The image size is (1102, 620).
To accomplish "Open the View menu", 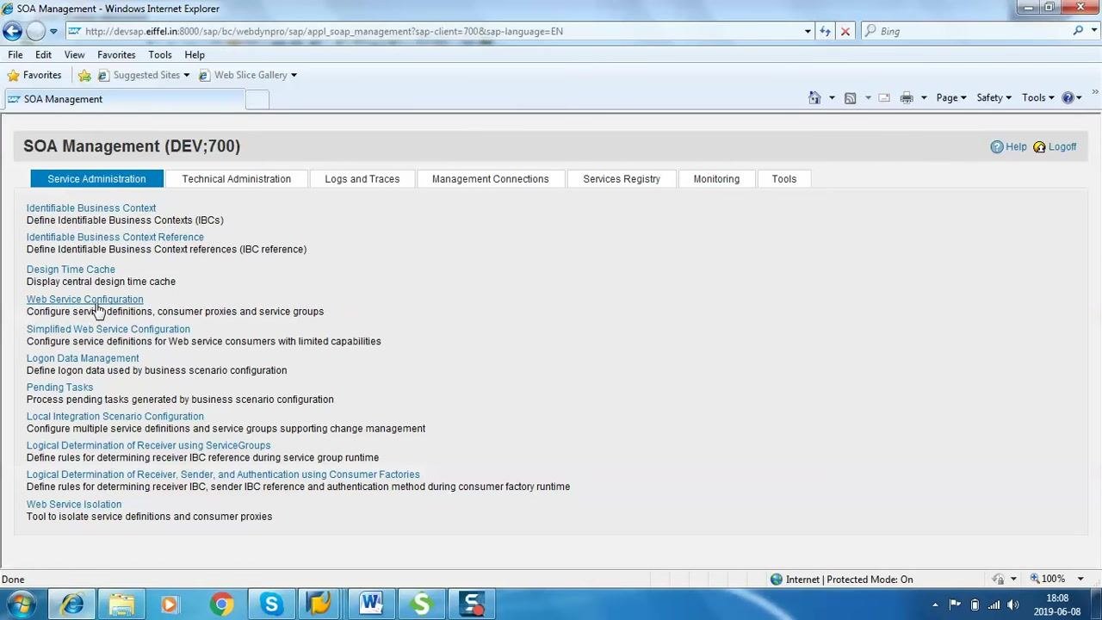I will 74,54.
